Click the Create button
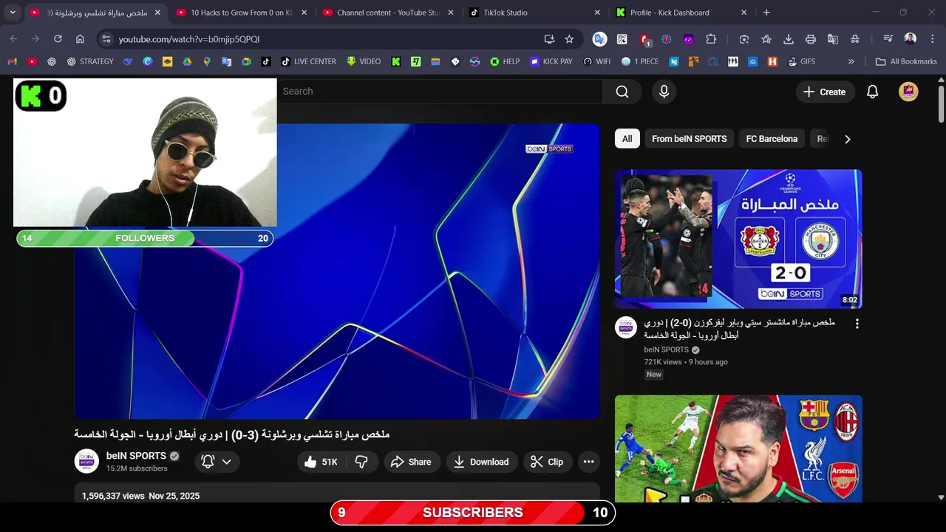946x532 pixels. 825,92
